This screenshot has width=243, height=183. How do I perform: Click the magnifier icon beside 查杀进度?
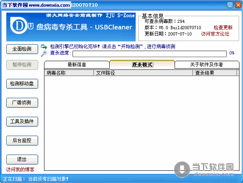pyautogui.click(x=44, y=54)
